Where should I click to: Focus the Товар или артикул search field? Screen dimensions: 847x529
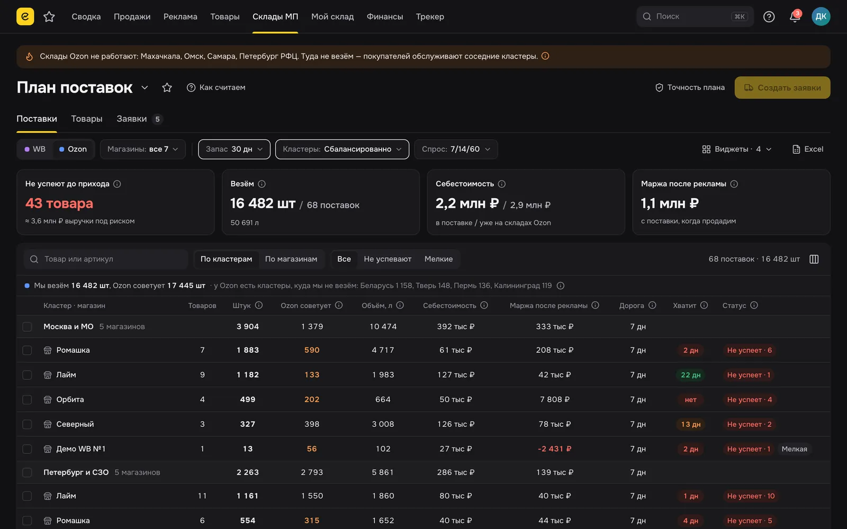coord(106,259)
